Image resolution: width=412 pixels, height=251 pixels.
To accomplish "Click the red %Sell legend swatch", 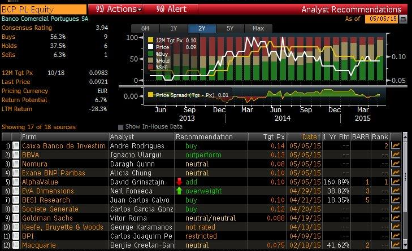I will coord(150,67).
